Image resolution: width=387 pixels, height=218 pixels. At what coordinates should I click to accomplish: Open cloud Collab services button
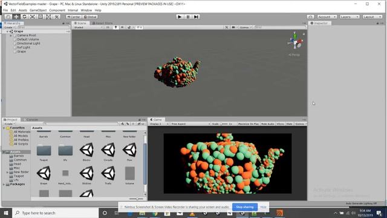click(310, 17)
